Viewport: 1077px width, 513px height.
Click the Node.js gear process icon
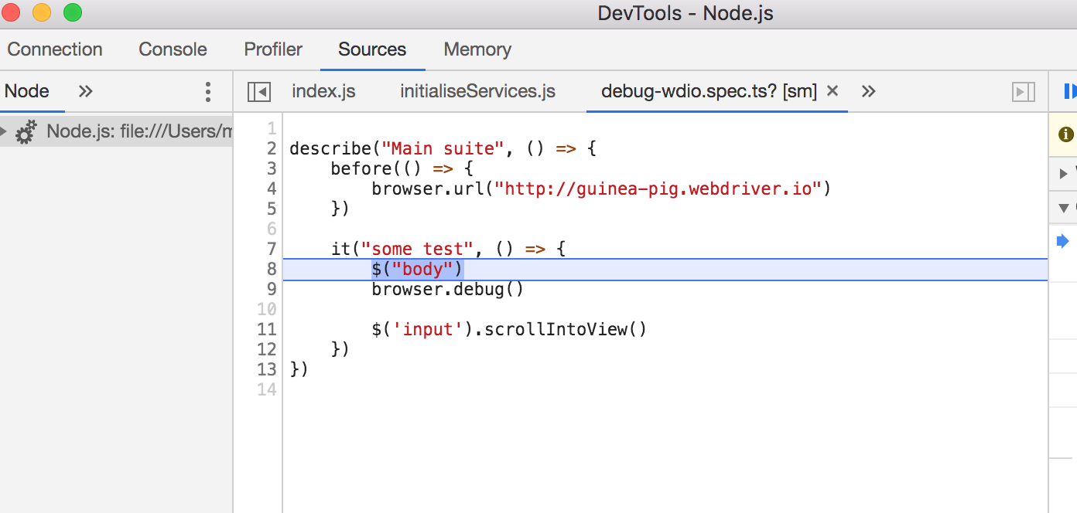click(26, 131)
